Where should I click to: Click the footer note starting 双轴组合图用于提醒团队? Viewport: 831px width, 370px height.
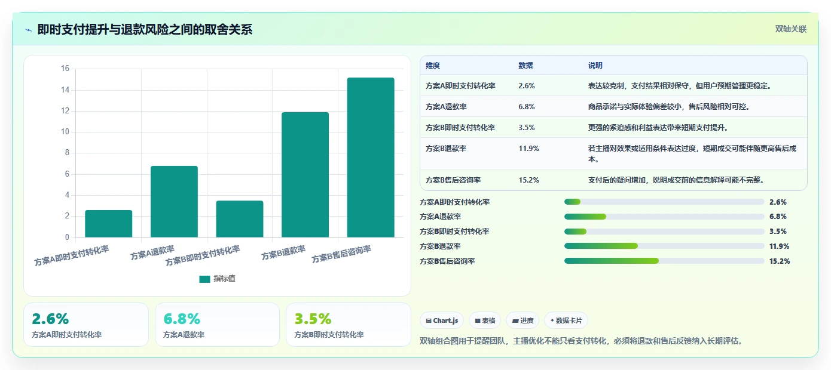coord(582,341)
